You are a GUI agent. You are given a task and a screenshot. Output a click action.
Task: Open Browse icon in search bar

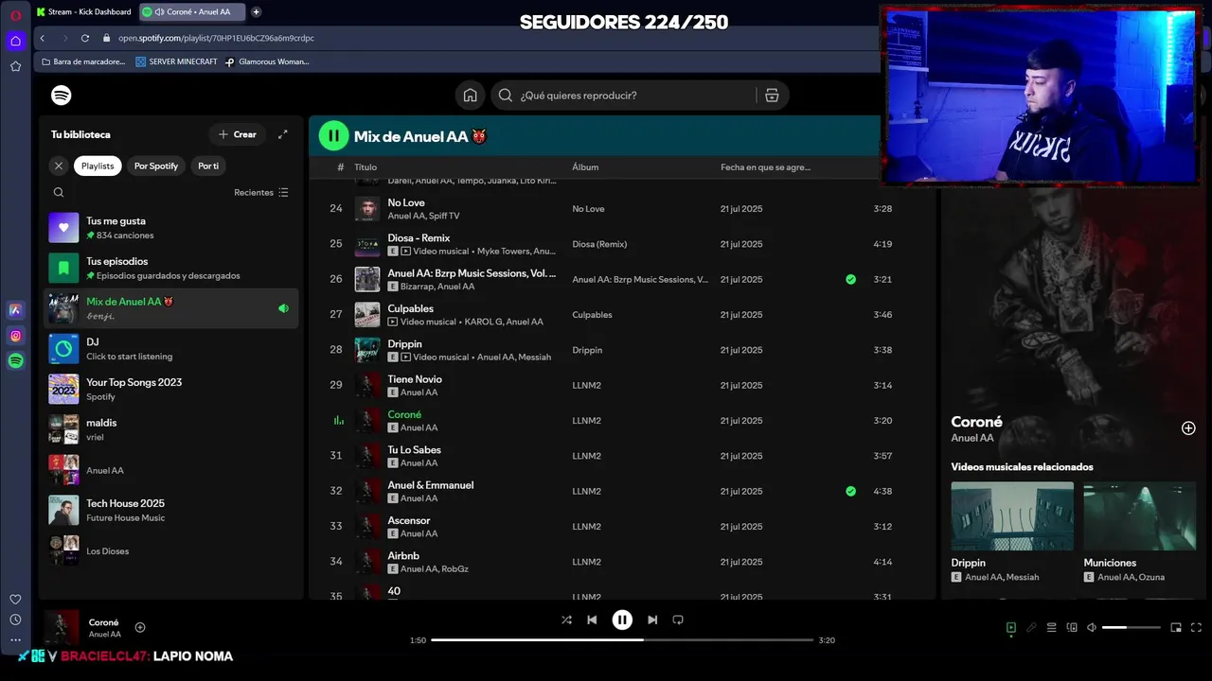[772, 96]
